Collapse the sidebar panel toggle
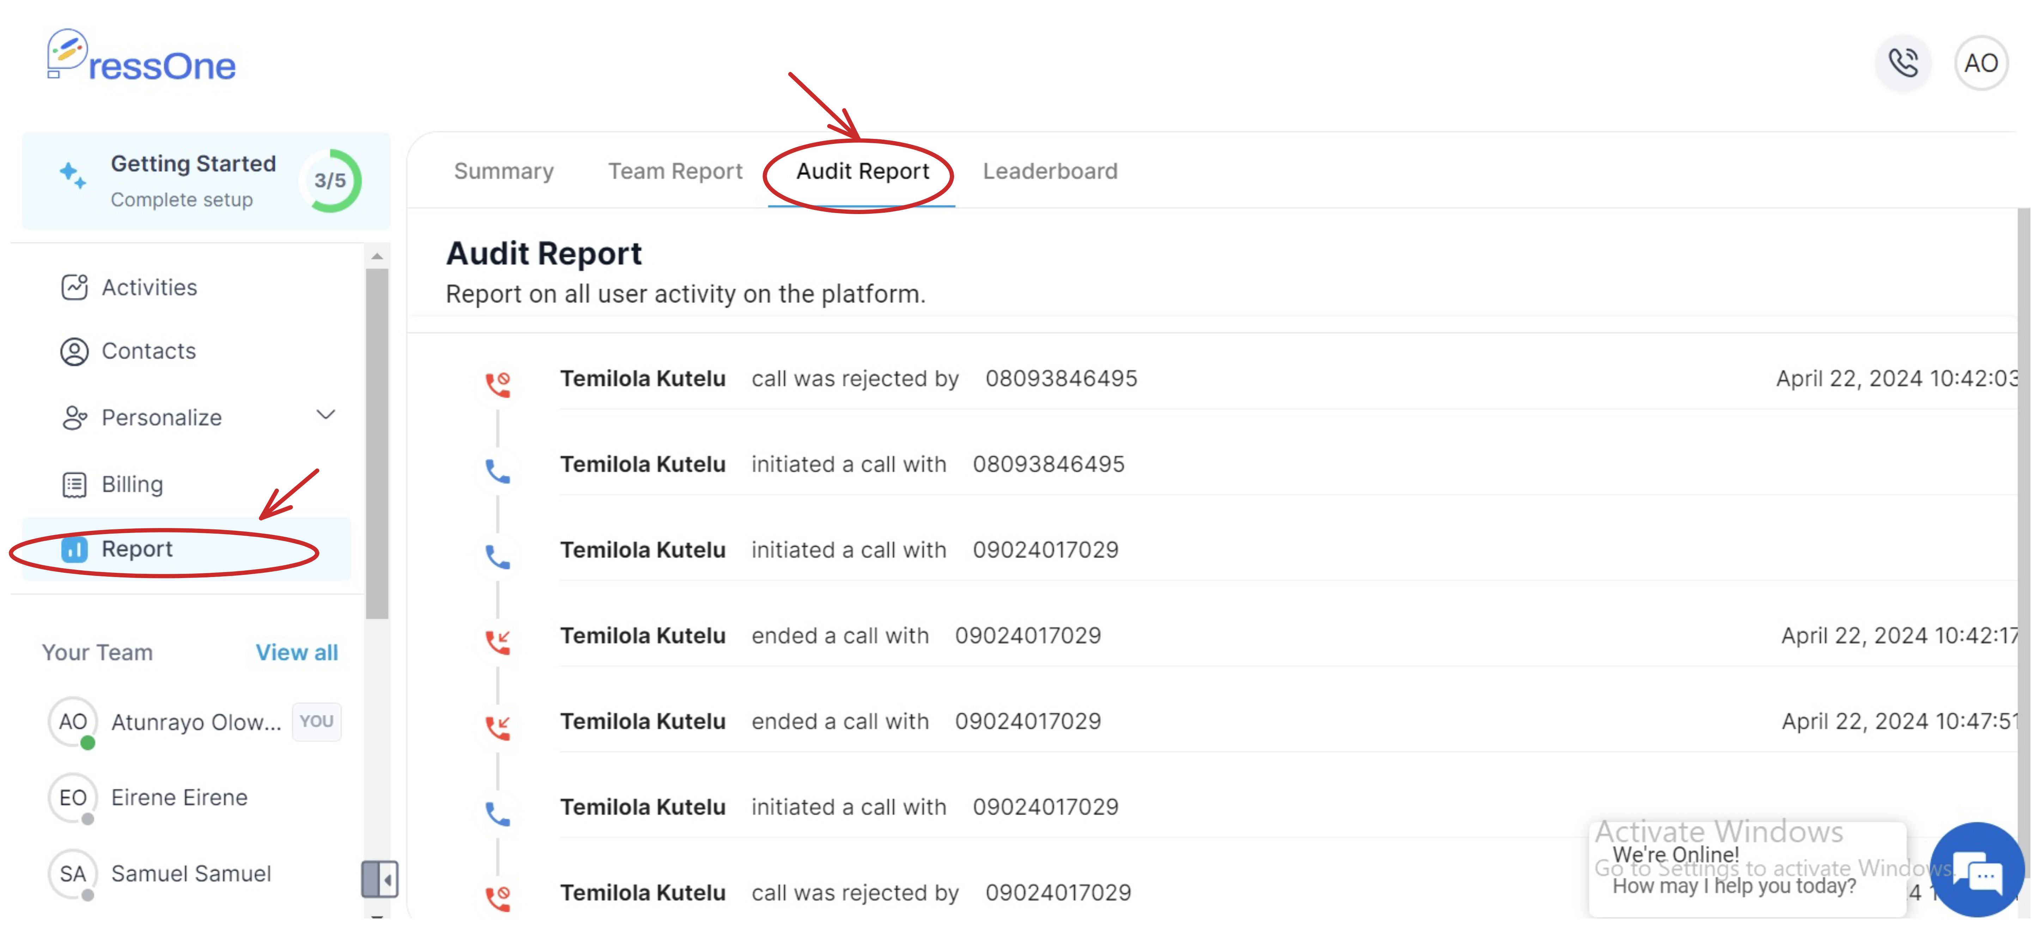The image size is (2041, 929). click(x=379, y=880)
